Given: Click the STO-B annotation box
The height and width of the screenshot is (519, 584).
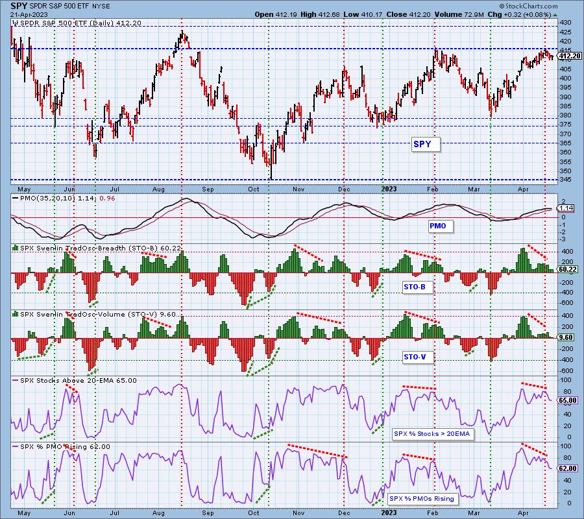Looking at the screenshot, I should point(418,287).
